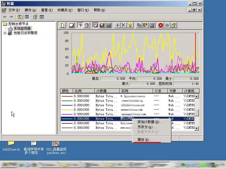Viewport: 226px width, 169px height.
Task: Switch to View Histogram display
Action: click(x=102, y=25)
